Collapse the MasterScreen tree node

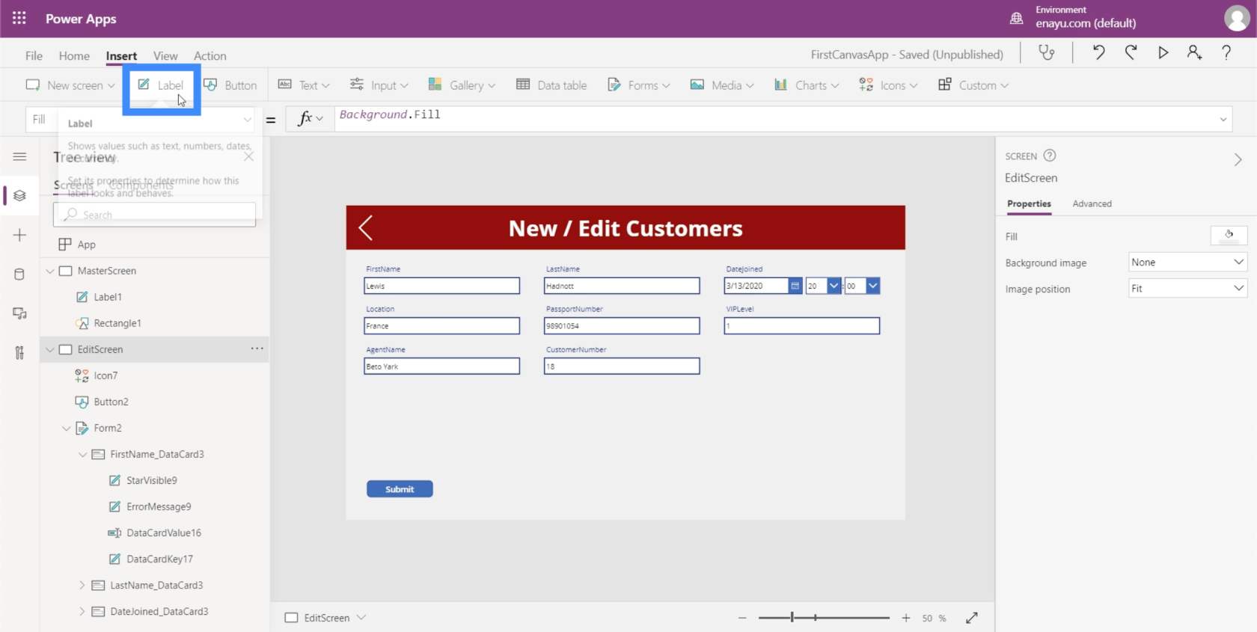pos(50,271)
